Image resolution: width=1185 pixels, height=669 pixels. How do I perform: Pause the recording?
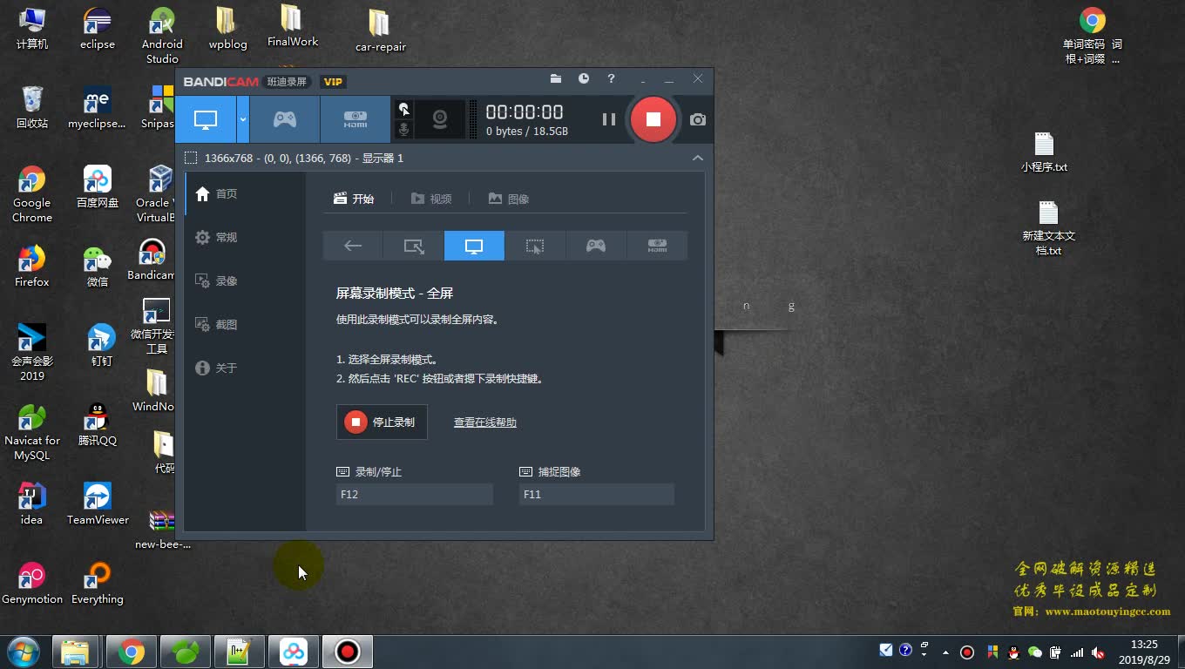609,119
